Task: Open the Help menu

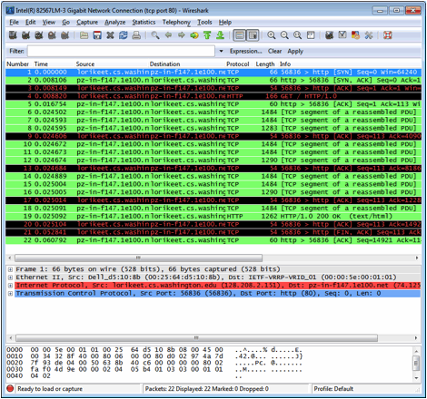Action: point(225,22)
